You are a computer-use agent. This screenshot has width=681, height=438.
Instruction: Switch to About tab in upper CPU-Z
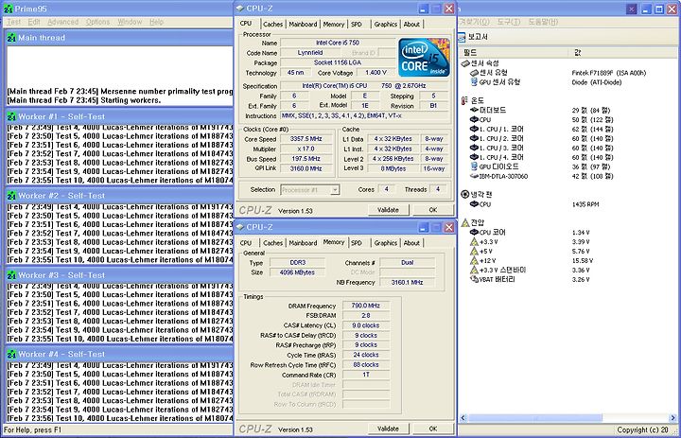pos(411,25)
